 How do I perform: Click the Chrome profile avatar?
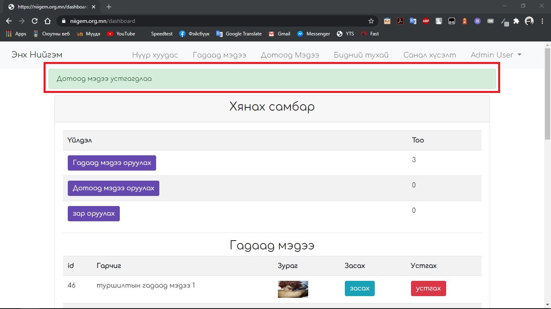529,21
